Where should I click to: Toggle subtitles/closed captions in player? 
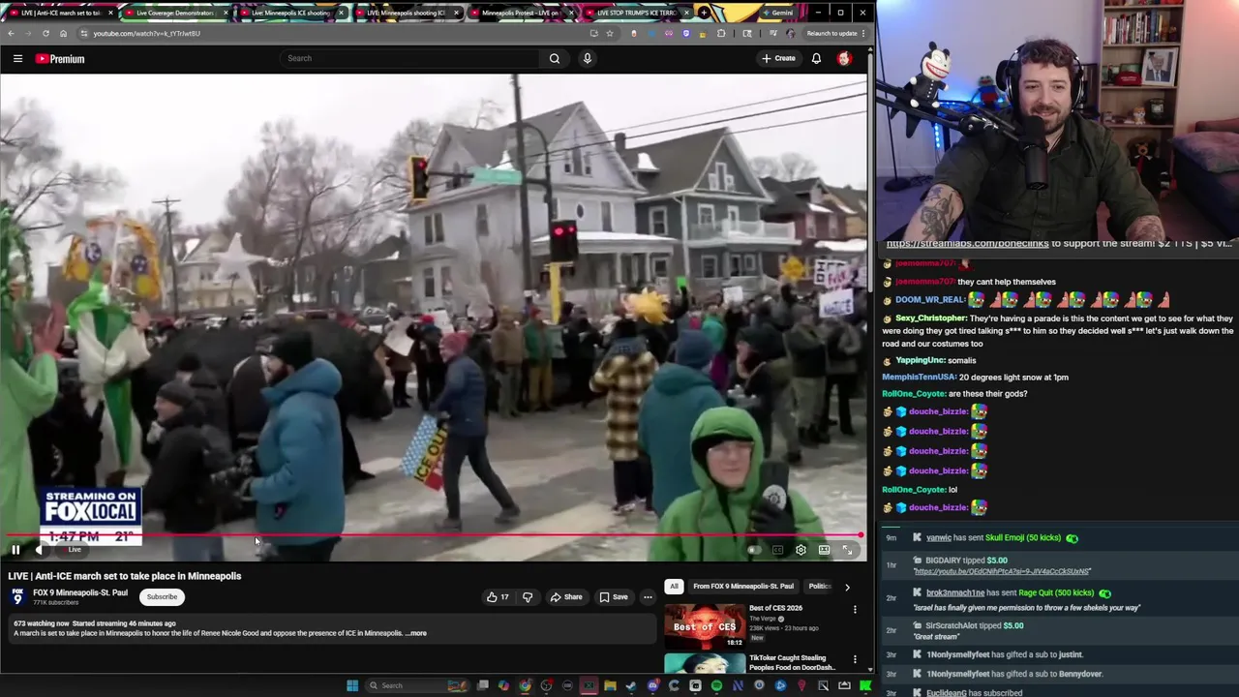pos(777,550)
